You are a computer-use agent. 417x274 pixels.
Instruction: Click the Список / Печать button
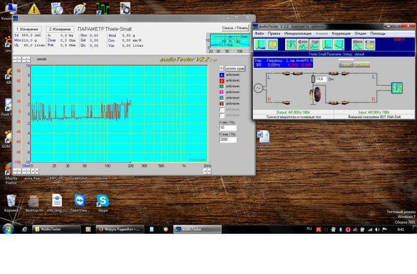point(235,28)
